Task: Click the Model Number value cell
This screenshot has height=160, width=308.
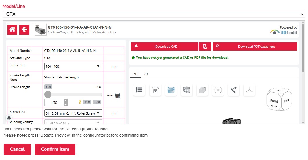Action: click(x=73, y=51)
